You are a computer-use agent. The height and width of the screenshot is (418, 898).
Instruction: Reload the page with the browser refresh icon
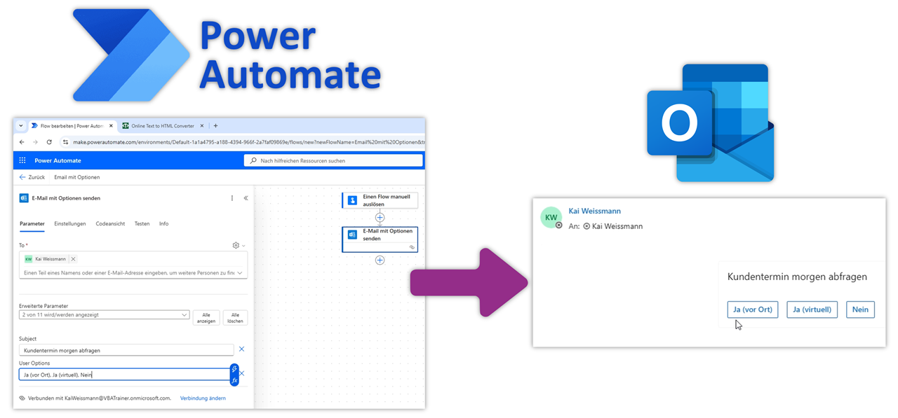click(x=49, y=142)
